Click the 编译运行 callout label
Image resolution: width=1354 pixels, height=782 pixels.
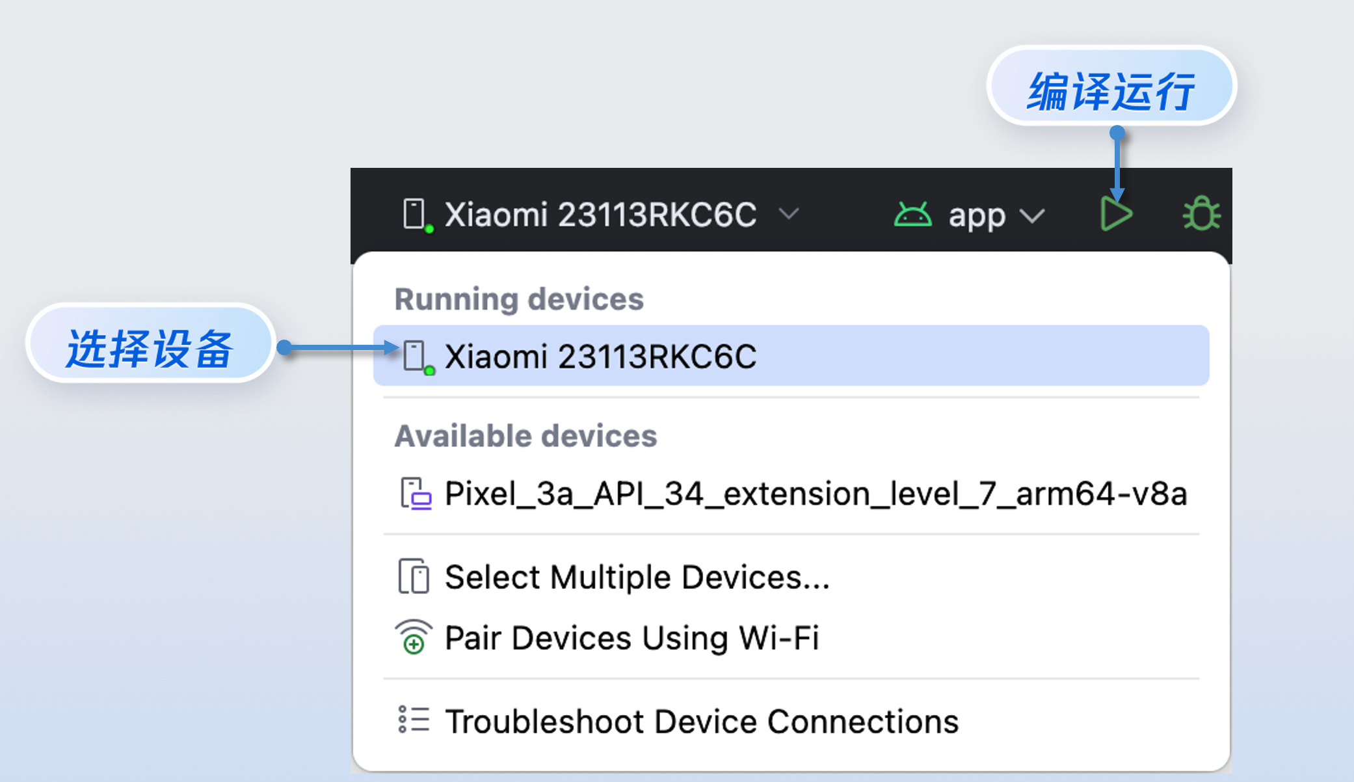(x=1111, y=90)
